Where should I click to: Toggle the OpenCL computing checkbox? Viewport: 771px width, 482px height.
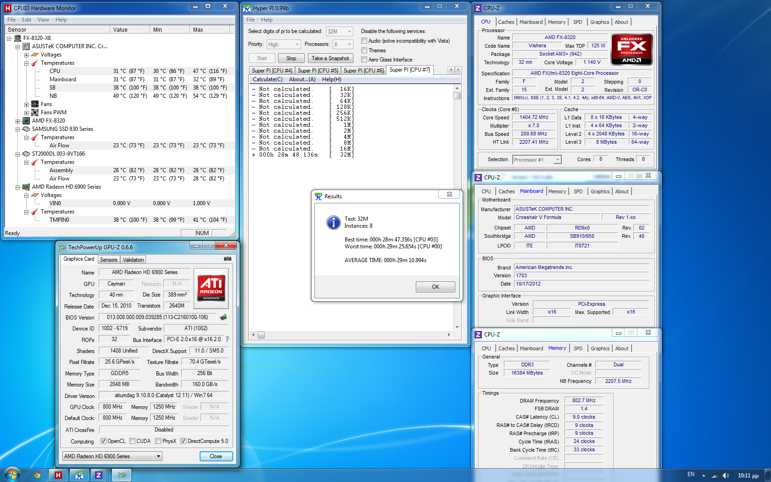coord(104,441)
